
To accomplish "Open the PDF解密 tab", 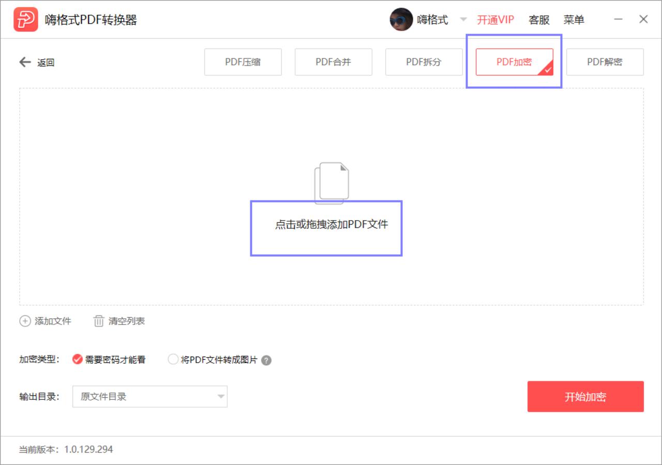I will [605, 62].
